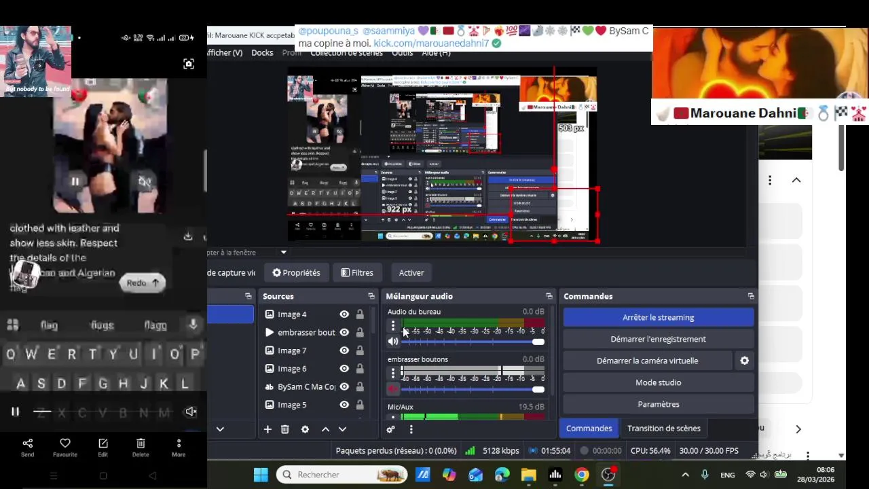The width and height of the screenshot is (869, 489).
Task: Open source properties gear in Sources toolbar
Action: click(305, 429)
